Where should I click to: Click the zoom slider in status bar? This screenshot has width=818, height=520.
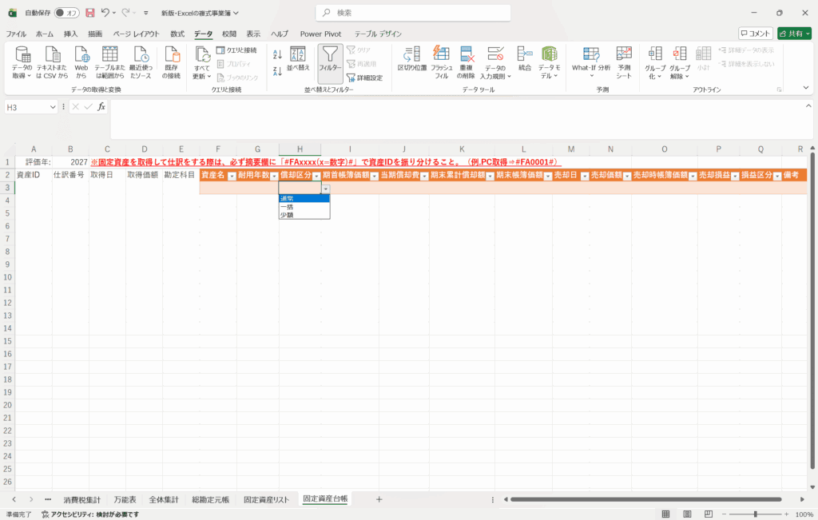click(x=756, y=514)
